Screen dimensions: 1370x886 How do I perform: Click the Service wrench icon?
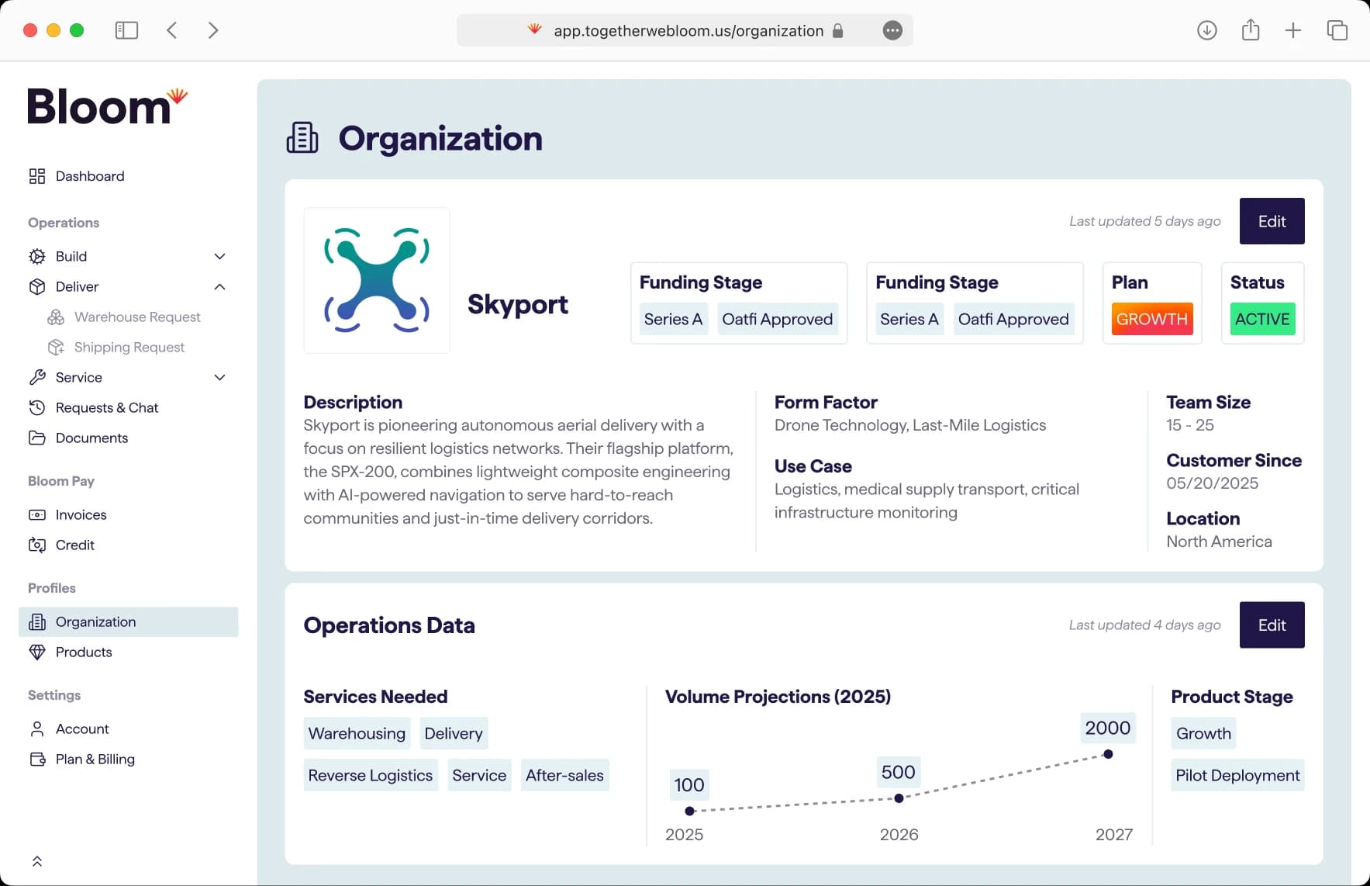pos(37,377)
